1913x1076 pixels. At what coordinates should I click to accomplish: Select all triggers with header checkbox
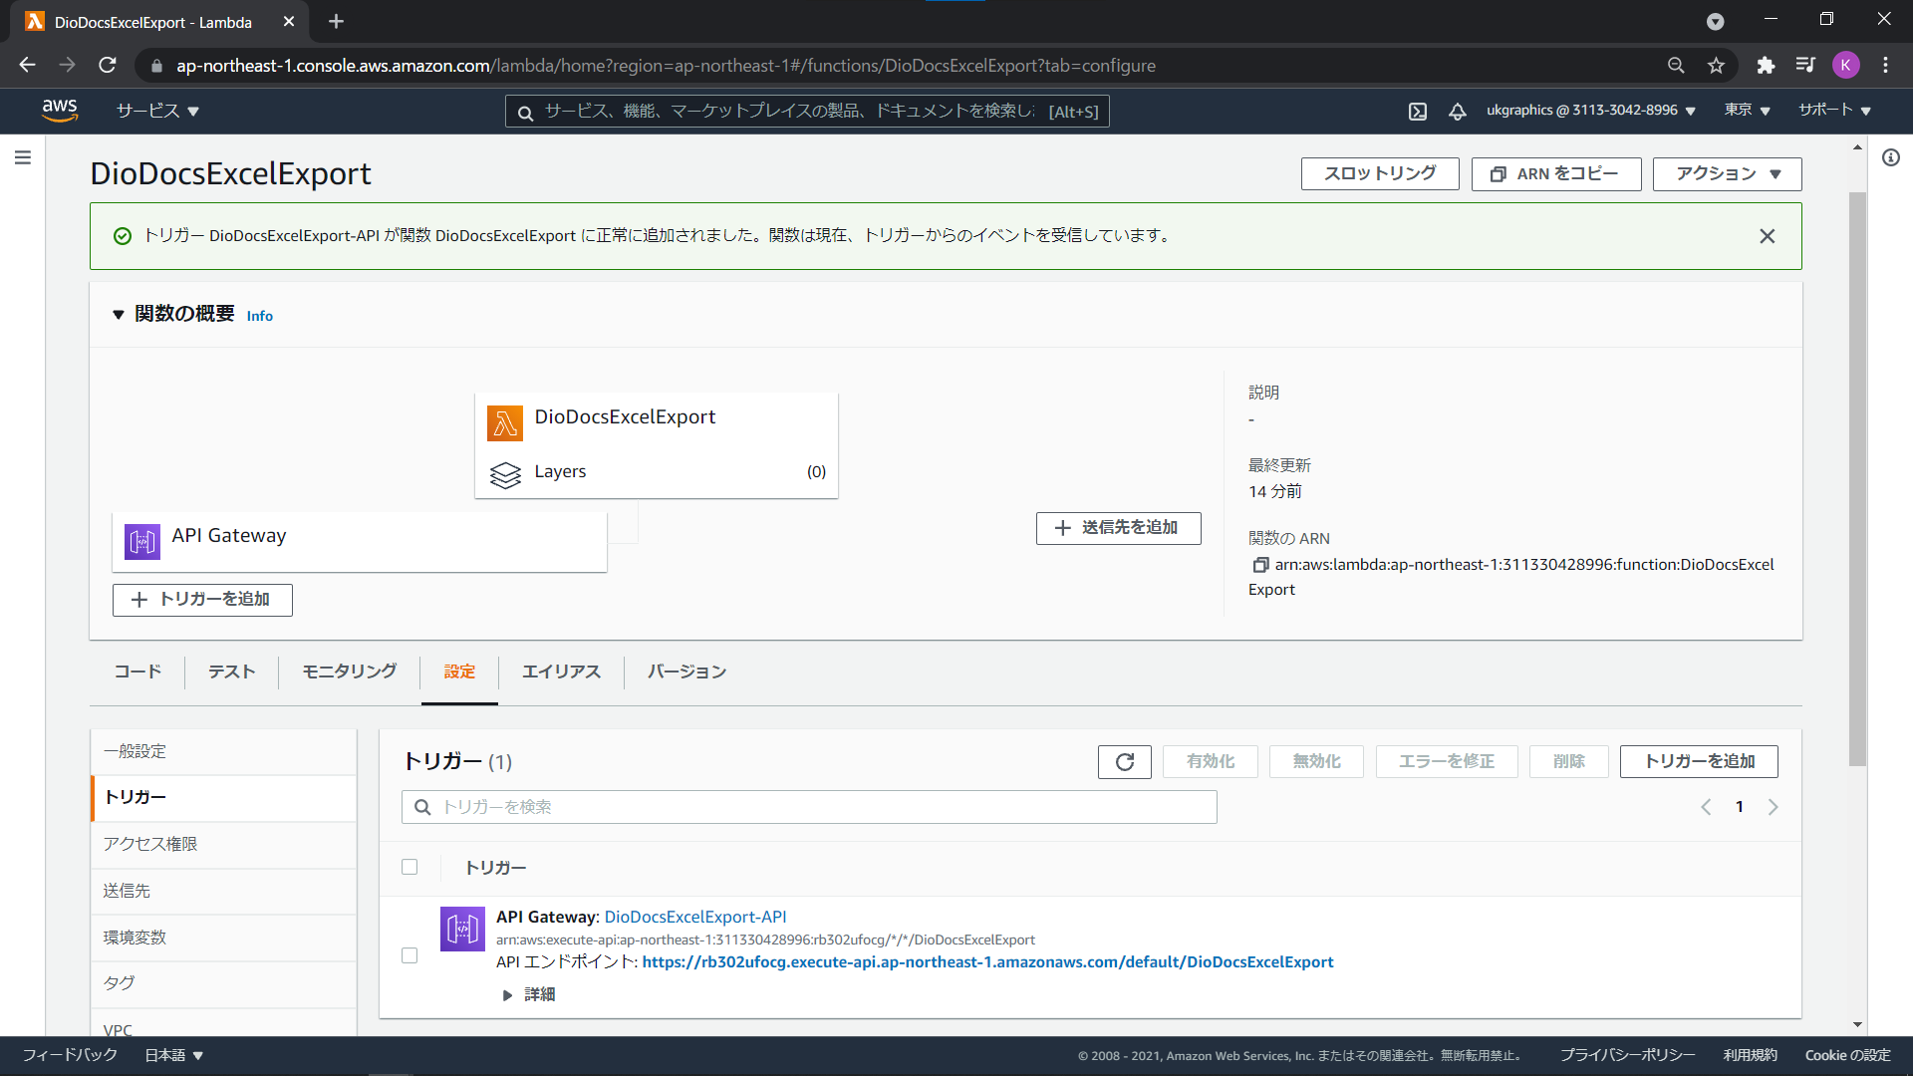click(x=410, y=867)
